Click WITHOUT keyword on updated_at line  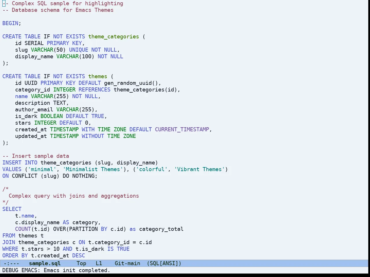pos(93,136)
